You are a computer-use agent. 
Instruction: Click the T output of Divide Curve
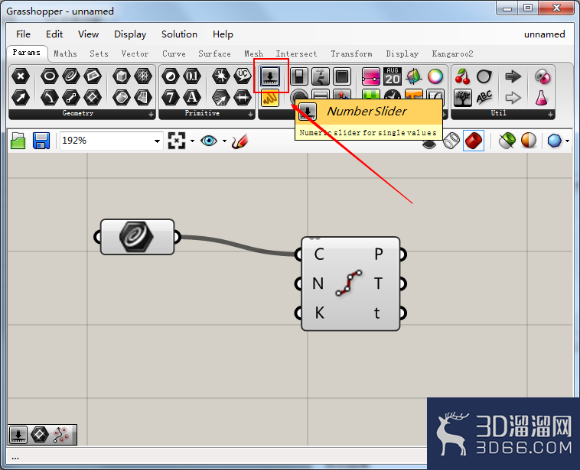point(378,284)
